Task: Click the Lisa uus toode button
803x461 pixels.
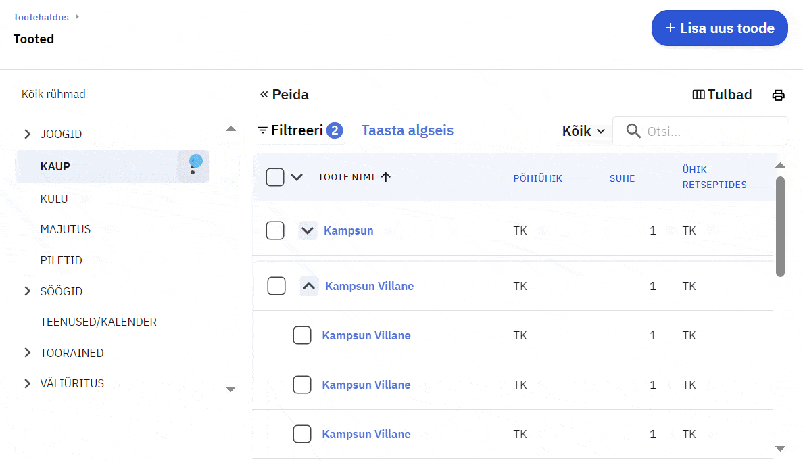Action: 719,28
